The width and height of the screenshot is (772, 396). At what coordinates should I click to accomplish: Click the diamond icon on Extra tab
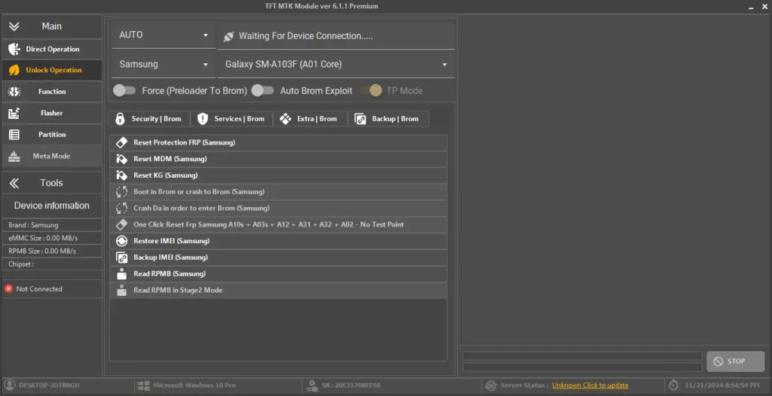tap(285, 118)
